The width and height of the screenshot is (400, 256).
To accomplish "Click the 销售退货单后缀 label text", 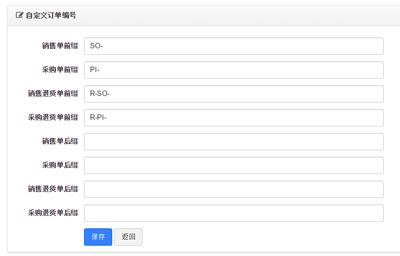I will coord(53,189).
